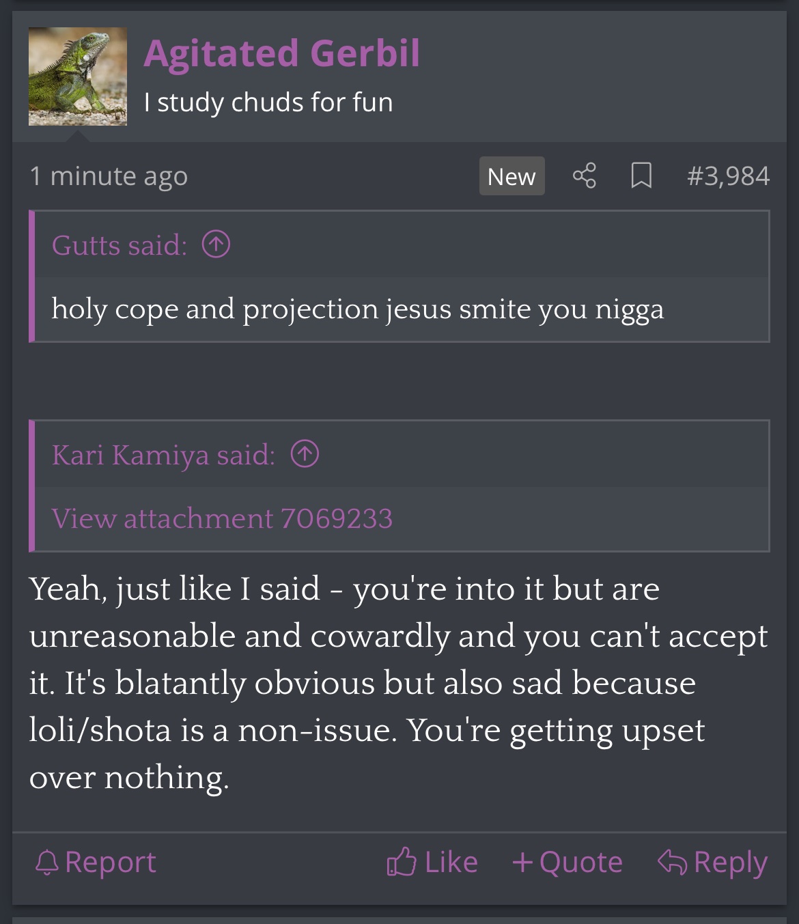Image resolution: width=799 pixels, height=924 pixels.
Task: Click the New badge on the post
Action: coord(511,176)
